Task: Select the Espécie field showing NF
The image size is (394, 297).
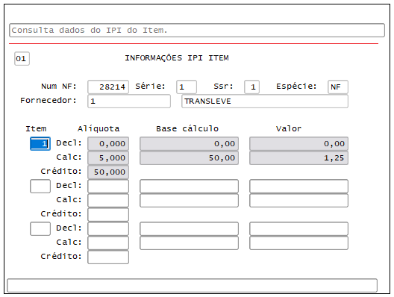Action: [338, 87]
